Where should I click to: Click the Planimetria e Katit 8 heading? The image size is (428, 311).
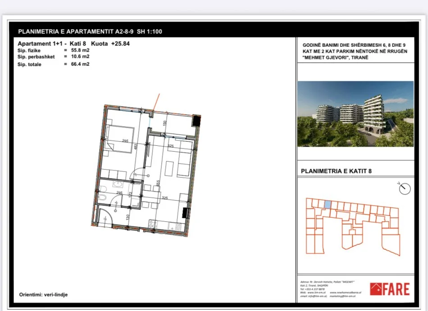click(x=336, y=171)
